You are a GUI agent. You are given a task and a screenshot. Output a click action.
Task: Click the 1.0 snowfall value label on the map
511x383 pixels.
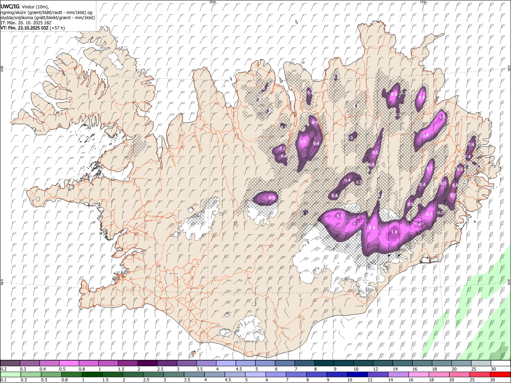pyautogui.click(x=418, y=224)
